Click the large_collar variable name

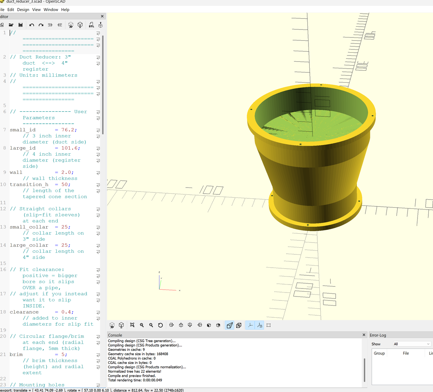tap(29, 245)
